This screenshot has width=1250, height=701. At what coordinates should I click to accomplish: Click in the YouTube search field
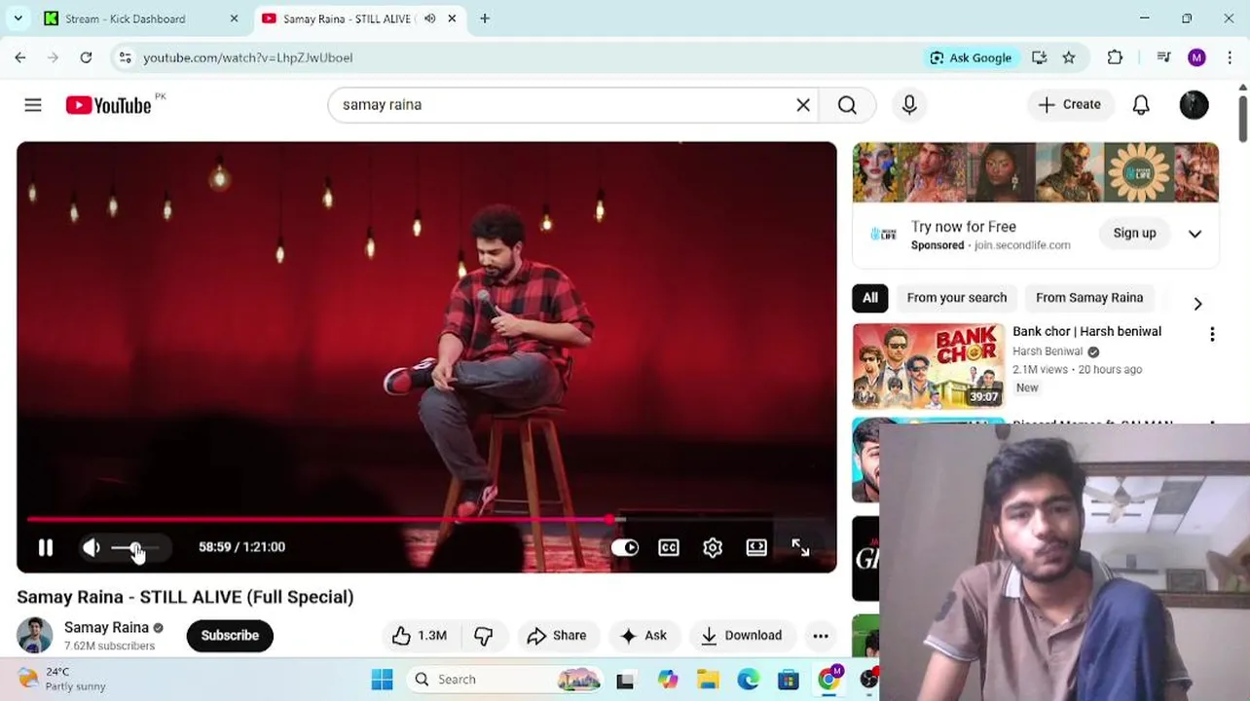pyautogui.click(x=565, y=105)
